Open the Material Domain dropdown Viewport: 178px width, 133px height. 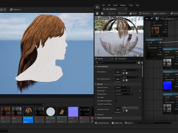[x=122, y=88]
